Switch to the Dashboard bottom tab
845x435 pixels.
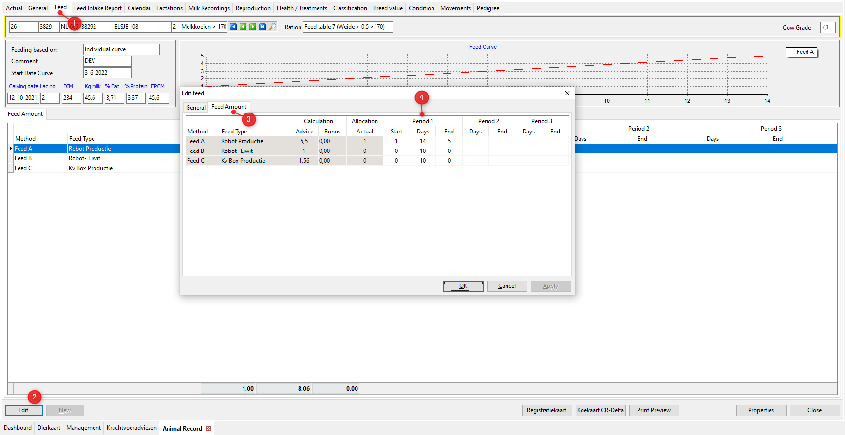coord(18,428)
